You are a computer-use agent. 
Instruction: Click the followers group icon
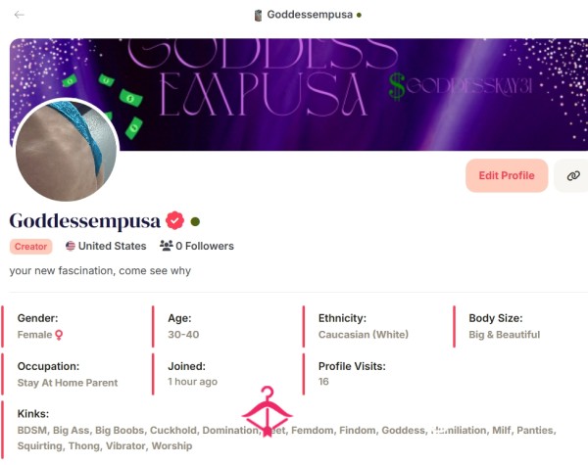[x=167, y=246]
